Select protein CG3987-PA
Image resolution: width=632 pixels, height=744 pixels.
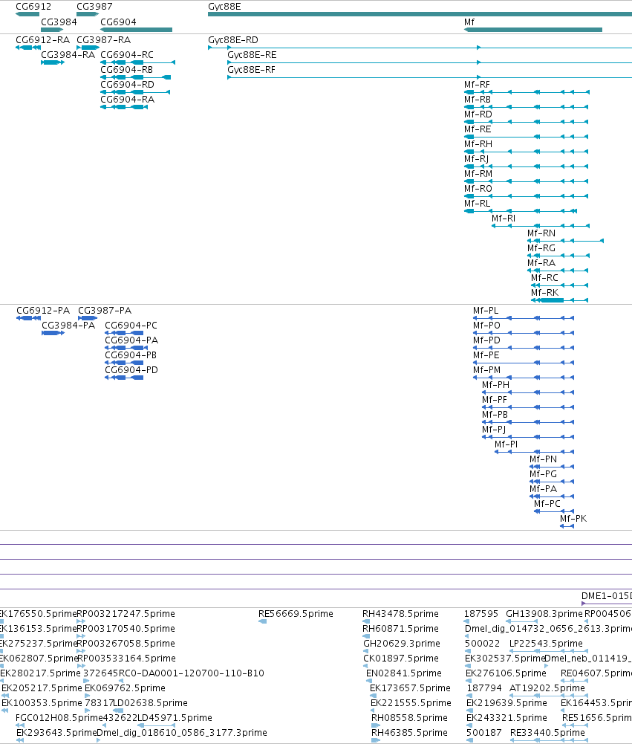coord(105,311)
